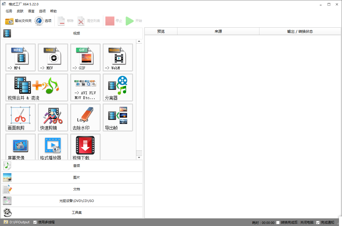Select the MKV converter
Screen dimensions: 342x226
click(x=53, y=58)
